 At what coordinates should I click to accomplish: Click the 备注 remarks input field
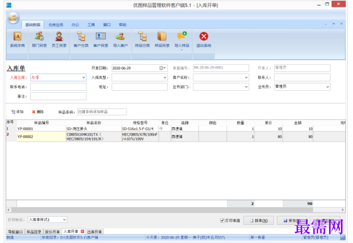(x=58, y=96)
